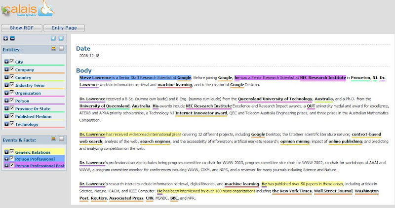Click 'Wall Street Journal' entity
Viewport: 395px width, 208px height.
(333, 191)
